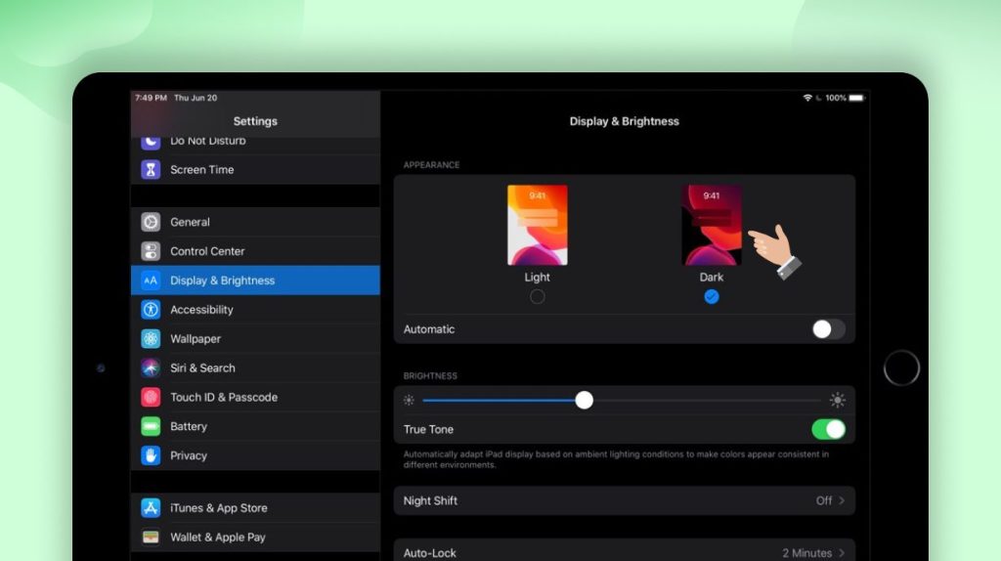Image resolution: width=1001 pixels, height=561 pixels.
Task: Tap the low brightness sun icon
Action: pyautogui.click(x=410, y=400)
